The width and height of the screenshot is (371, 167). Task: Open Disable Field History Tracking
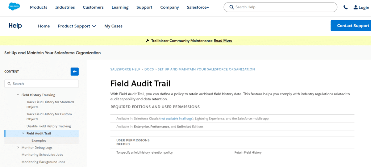pos(49,126)
